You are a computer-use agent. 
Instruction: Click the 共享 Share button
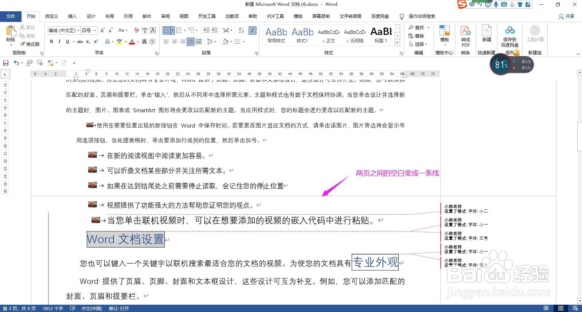[x=566, y=16]
